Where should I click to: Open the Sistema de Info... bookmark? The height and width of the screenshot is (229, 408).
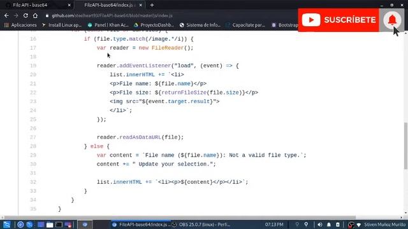pos(200,25)
